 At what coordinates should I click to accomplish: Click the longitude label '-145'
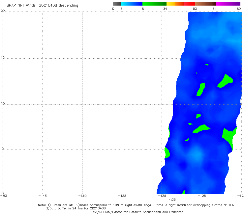tap(43, 196)
